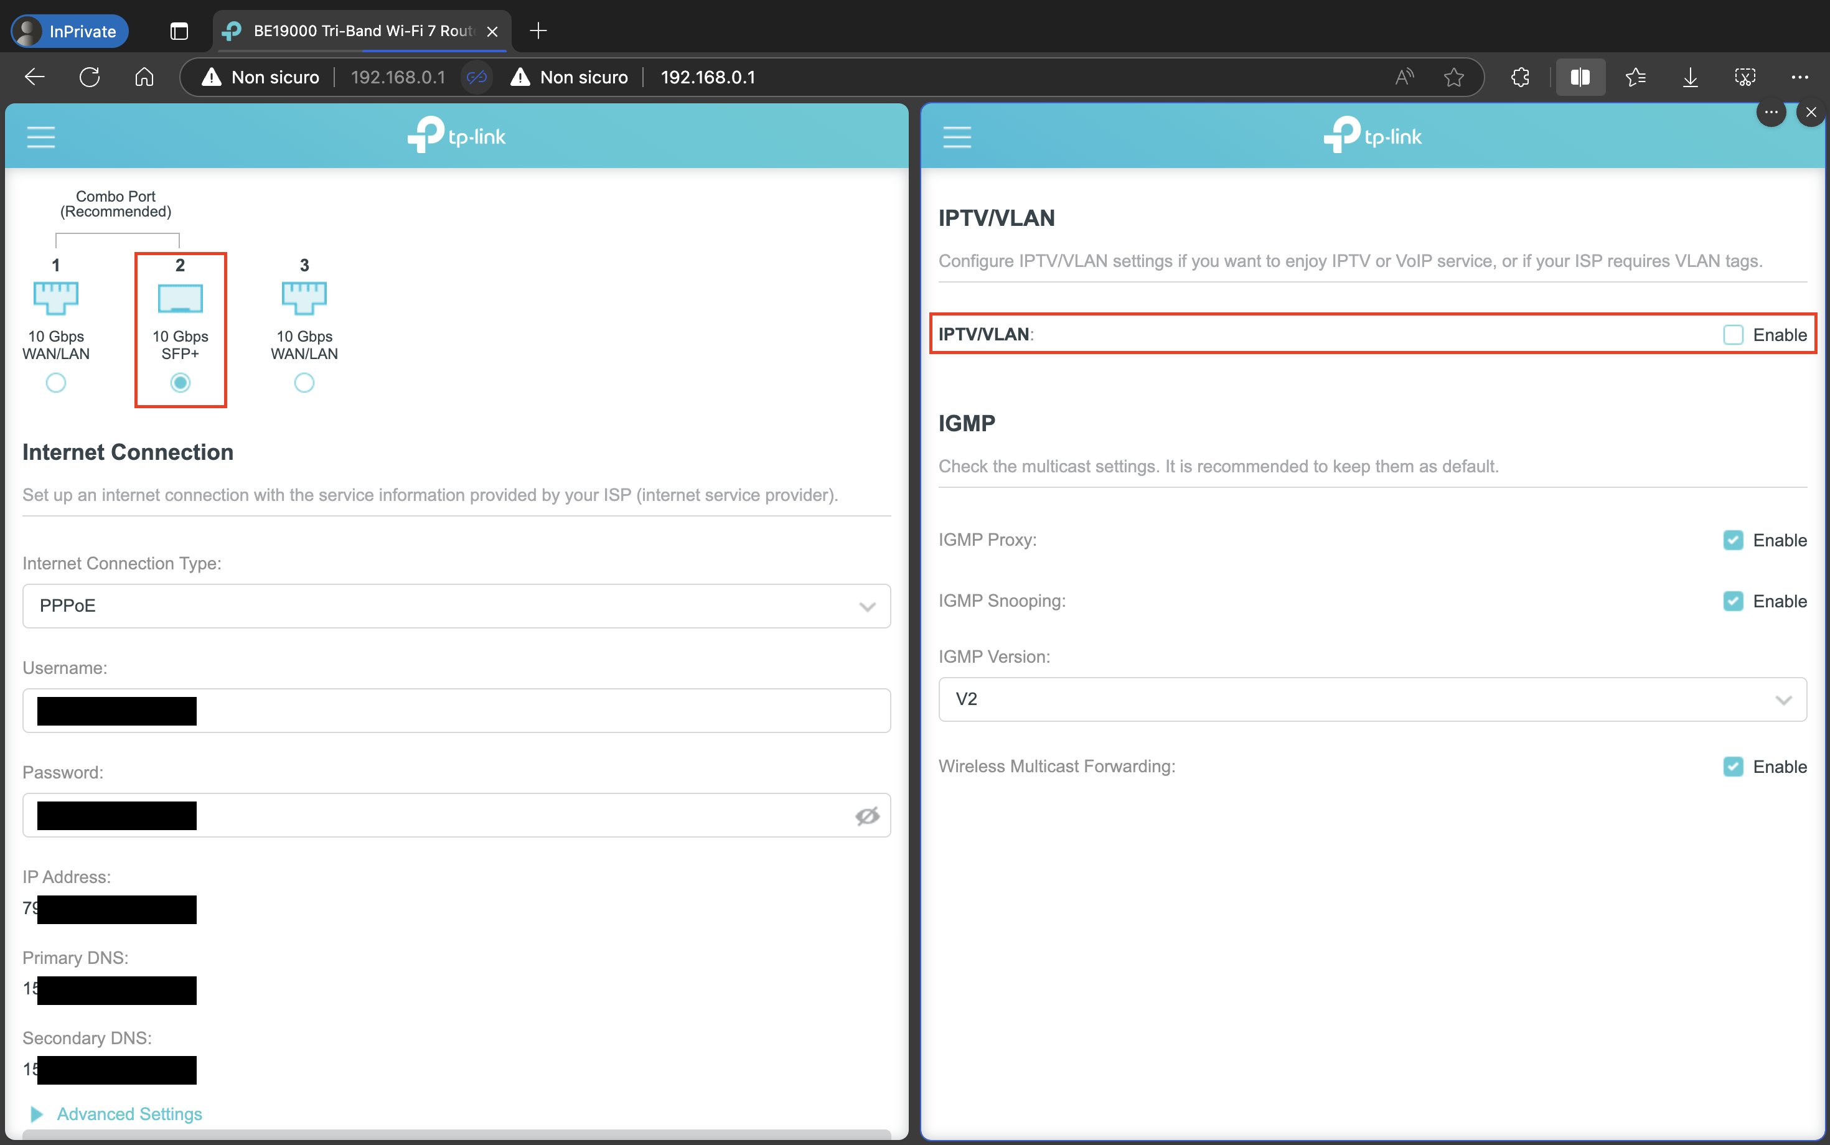Uncheck Wireless Multicast Forwarding
Image resolution: width=1830 pixels, height=1145 pixels.
pos(1733,767)
